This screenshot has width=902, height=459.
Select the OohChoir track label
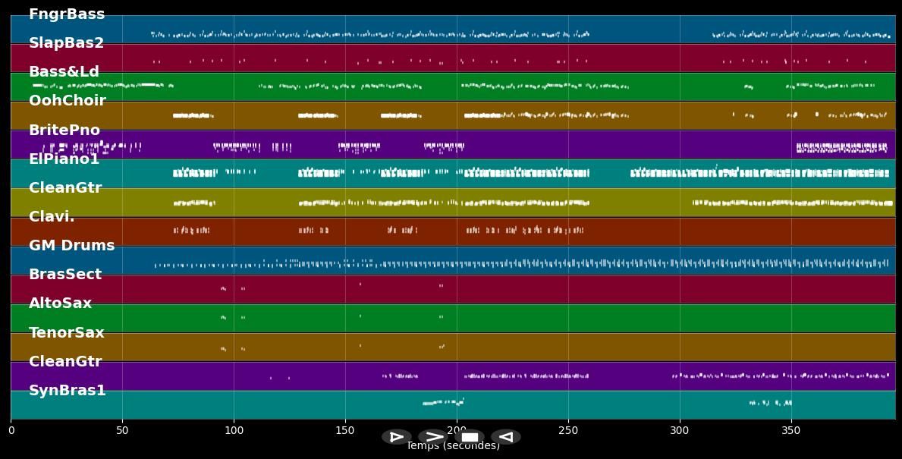pos(68,101)
